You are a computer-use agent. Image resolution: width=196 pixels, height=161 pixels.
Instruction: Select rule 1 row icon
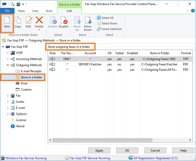tap(51, 59)
